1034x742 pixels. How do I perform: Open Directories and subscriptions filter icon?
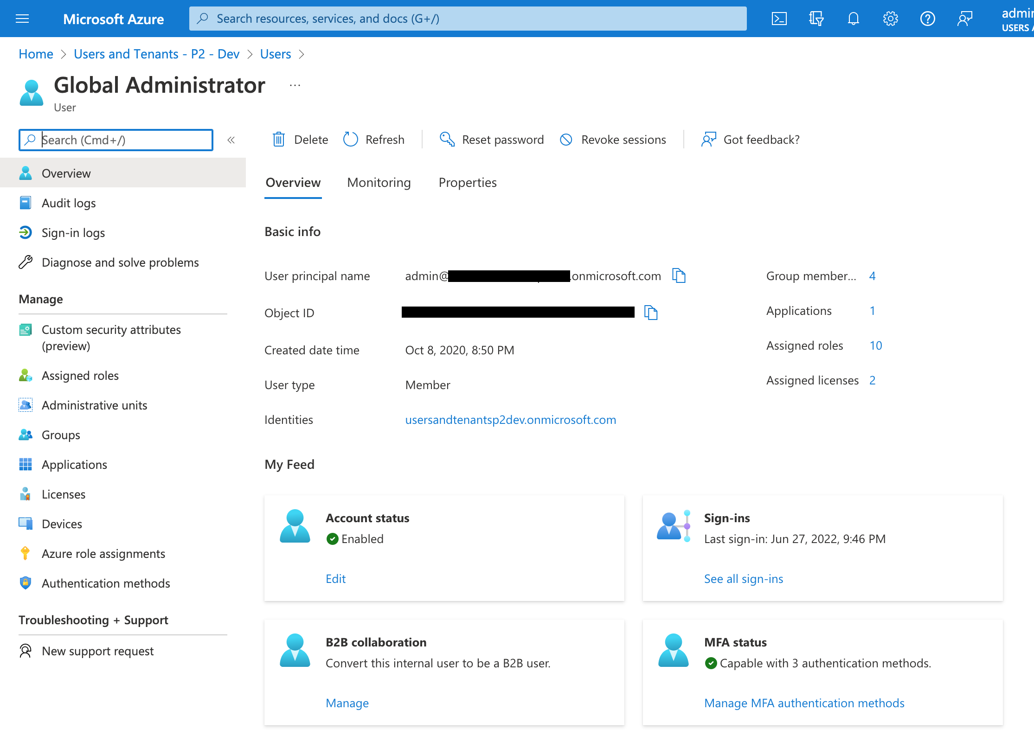point(816,19)
